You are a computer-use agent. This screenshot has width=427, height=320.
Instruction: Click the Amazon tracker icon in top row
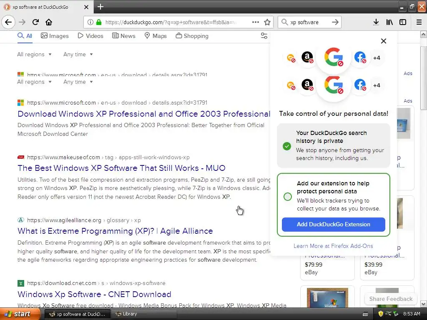[x=307, y=57]
